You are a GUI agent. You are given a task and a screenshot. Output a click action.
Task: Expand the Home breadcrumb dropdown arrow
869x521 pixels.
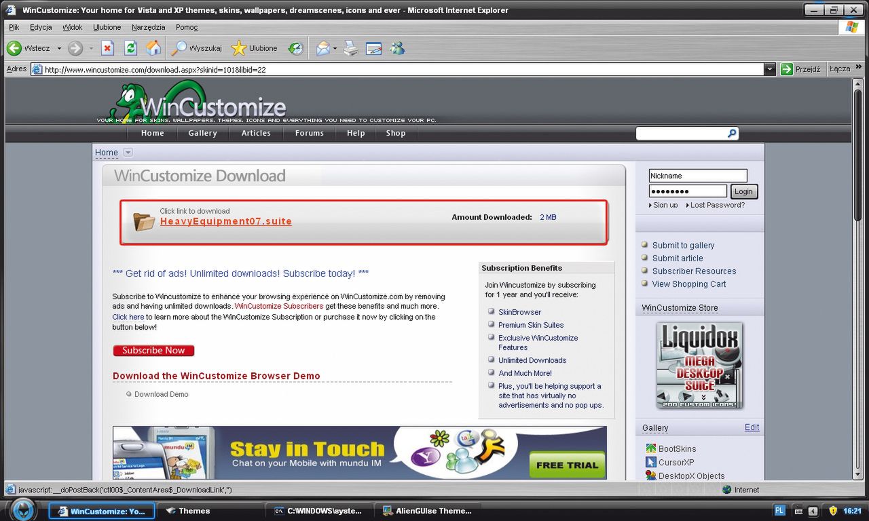[x=128, y=153]
